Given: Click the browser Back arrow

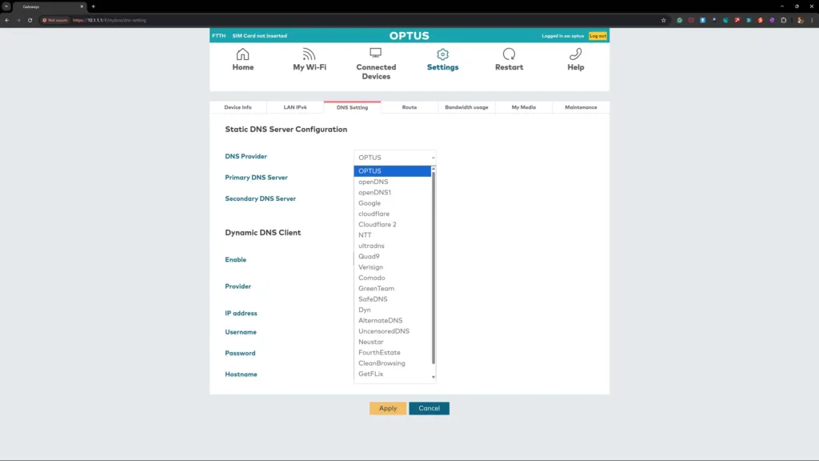Looking at the screenshot, I should (x=6, y=20).
